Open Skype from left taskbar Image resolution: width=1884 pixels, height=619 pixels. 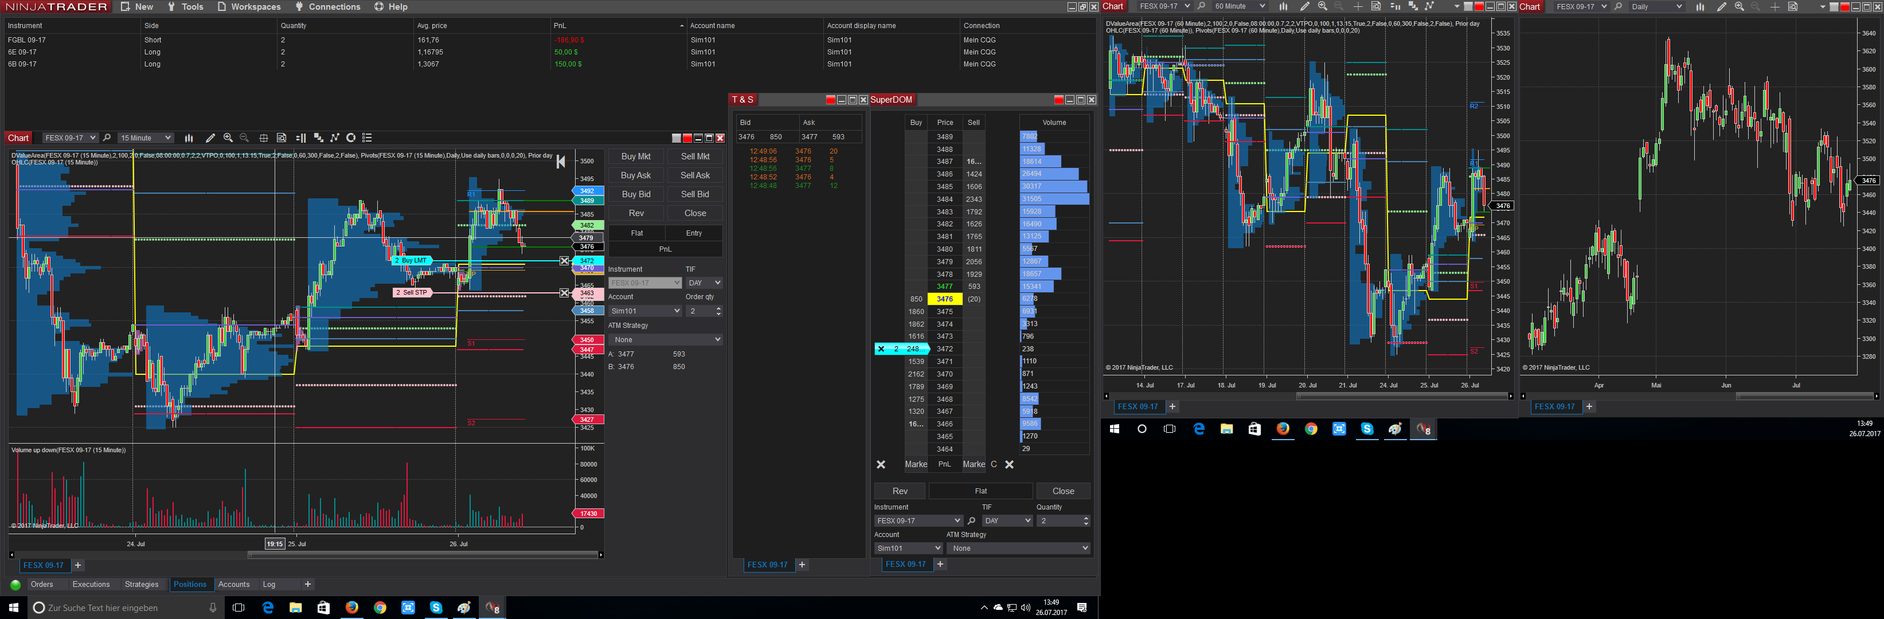coord(436,608)
